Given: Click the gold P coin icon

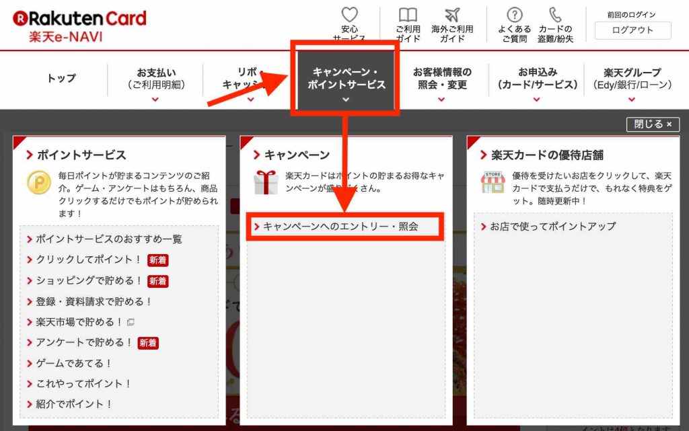Looking at the screenshot, I should [x=39, y=182].
